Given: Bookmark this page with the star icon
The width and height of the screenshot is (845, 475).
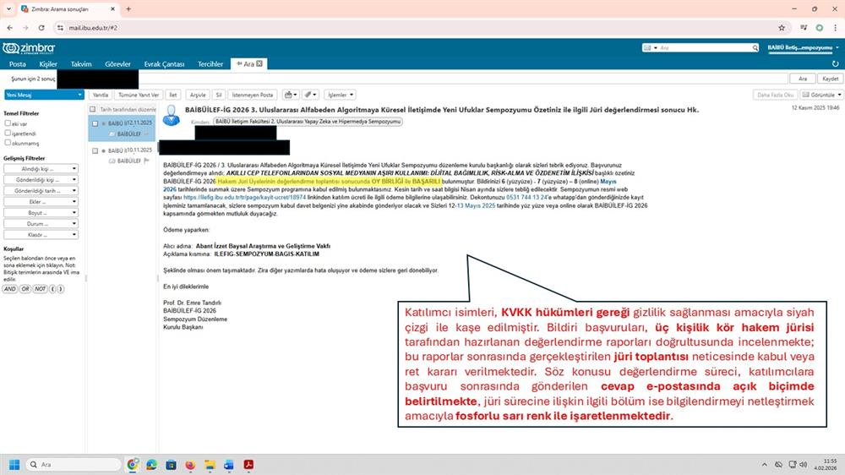Looking at the screenshot, I should pos(782,27).
